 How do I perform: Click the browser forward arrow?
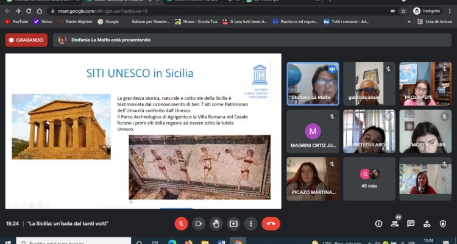click(x=18, y=11)
